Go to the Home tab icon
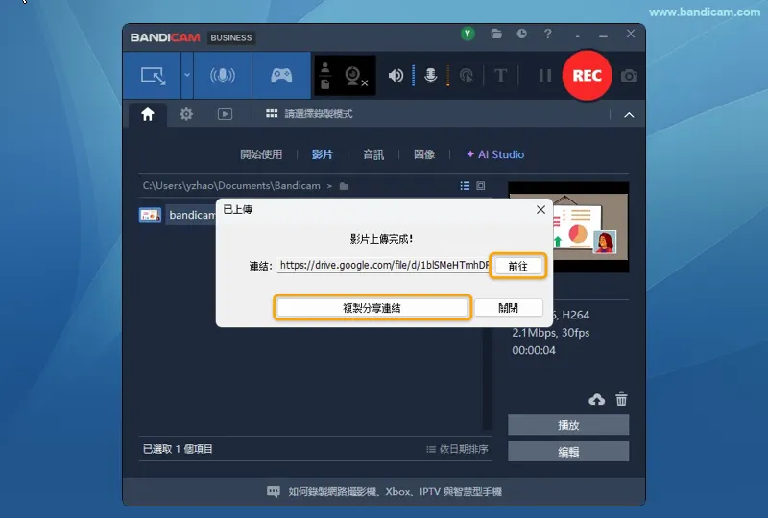 coord(148,114)
